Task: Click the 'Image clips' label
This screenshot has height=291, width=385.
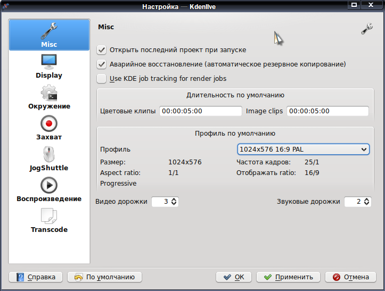Action: click(x=264, y=111)
